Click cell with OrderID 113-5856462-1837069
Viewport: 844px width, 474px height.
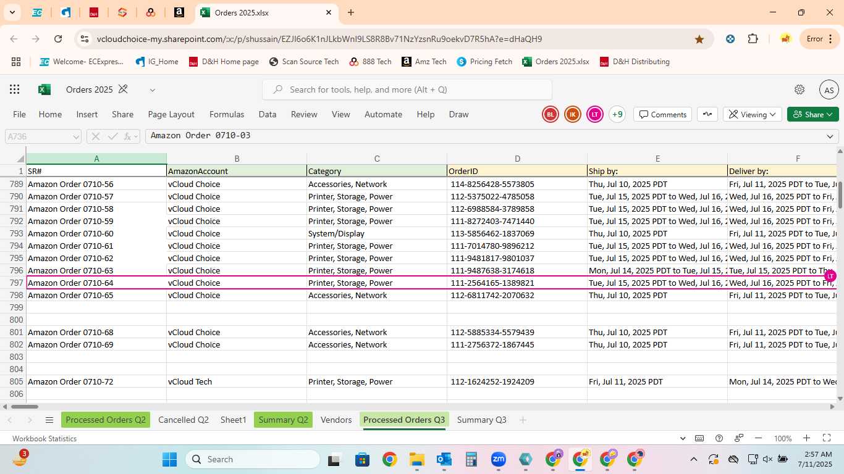[517, 233]
